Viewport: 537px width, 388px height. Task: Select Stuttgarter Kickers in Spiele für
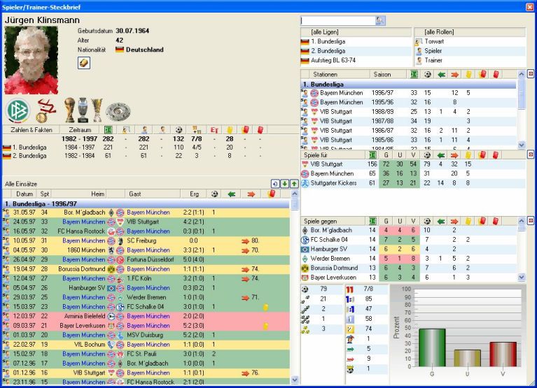(x=412, y=183)
